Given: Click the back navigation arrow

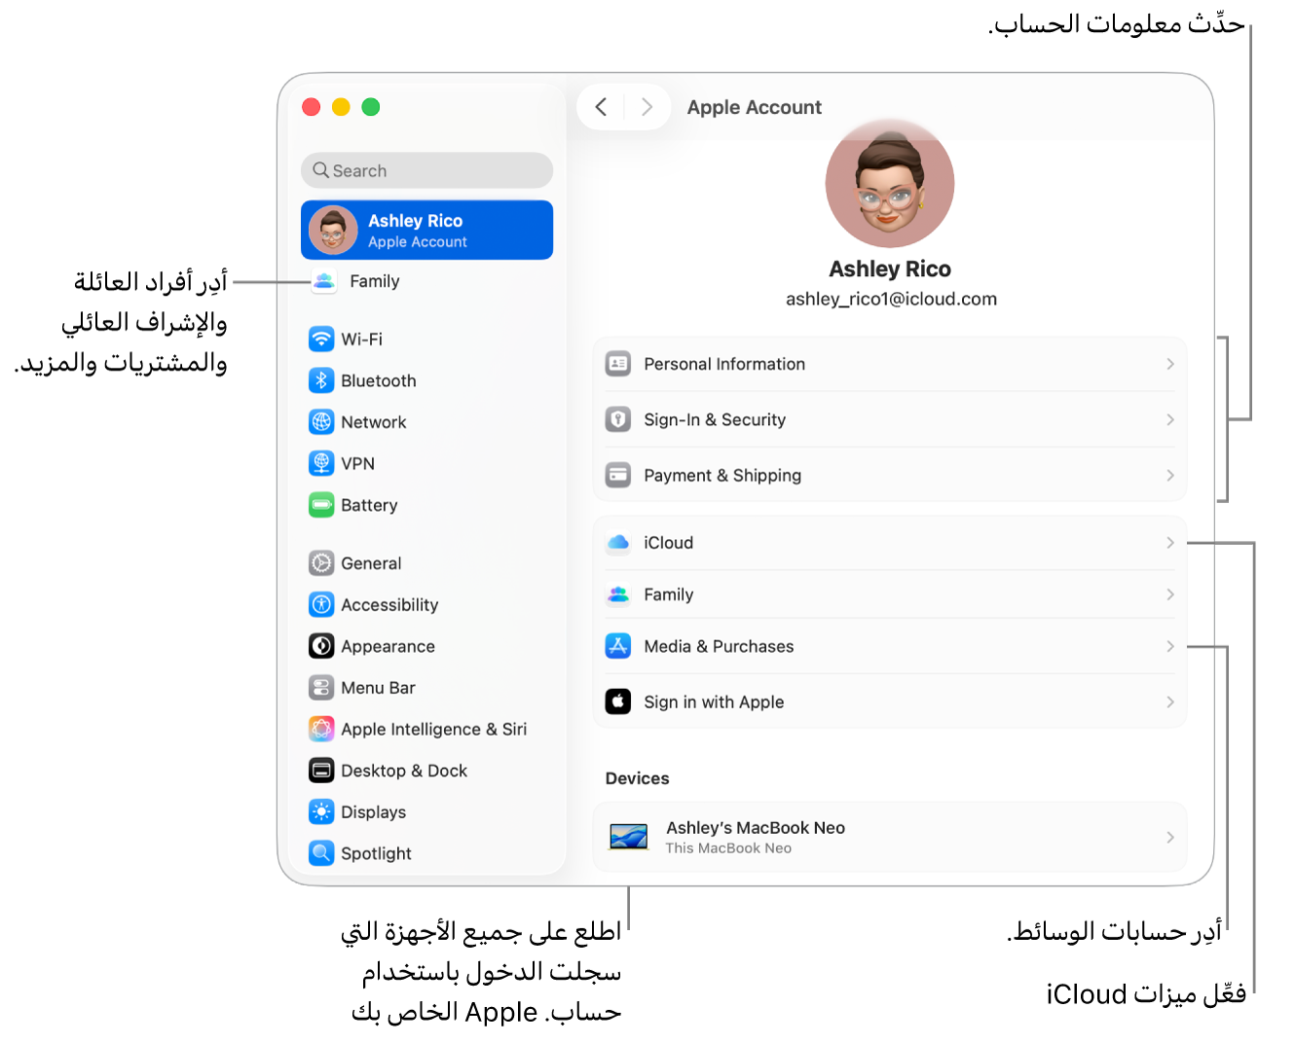Looking at the screenshot, I should point(601,107).
